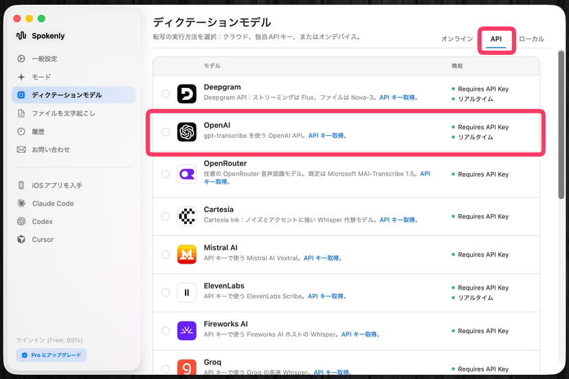Open OpenAI's API キー取得 link
Viewport: 569px width, 379px height.
(x=327, y=135)
